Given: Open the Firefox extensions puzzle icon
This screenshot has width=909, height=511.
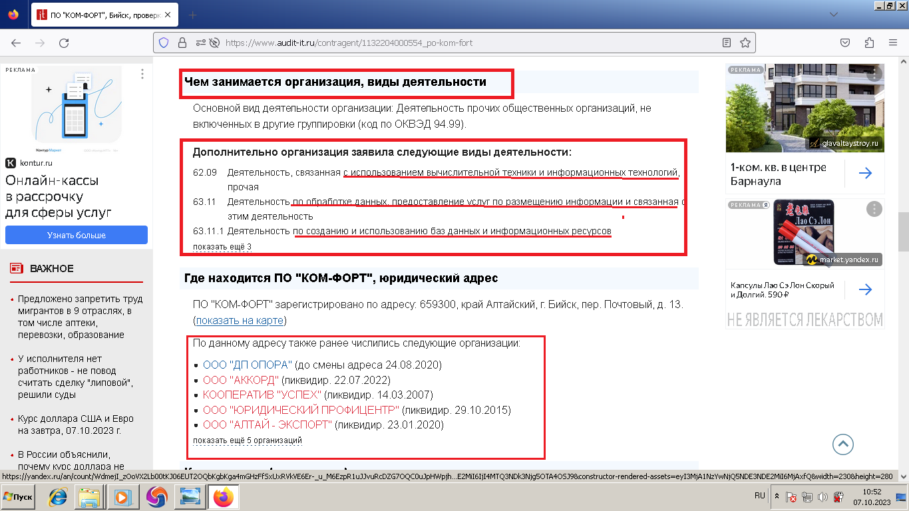Looking at the screenshot, I should (x=869, y=43).
